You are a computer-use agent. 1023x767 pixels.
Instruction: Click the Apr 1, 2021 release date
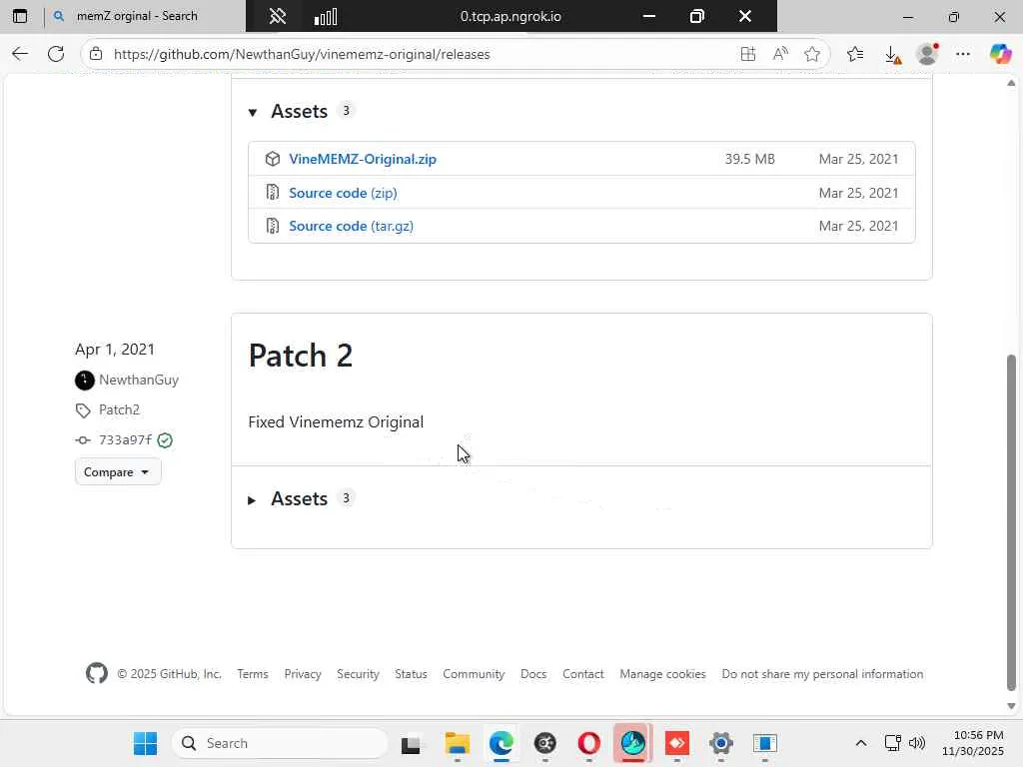pos(115,350)
